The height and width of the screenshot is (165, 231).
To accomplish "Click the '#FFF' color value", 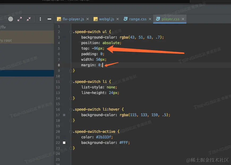I will tap(124, 143).
